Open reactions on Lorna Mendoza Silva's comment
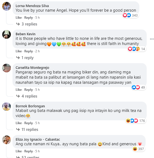Viewport: 154px width, 158px height. [130, 15]
